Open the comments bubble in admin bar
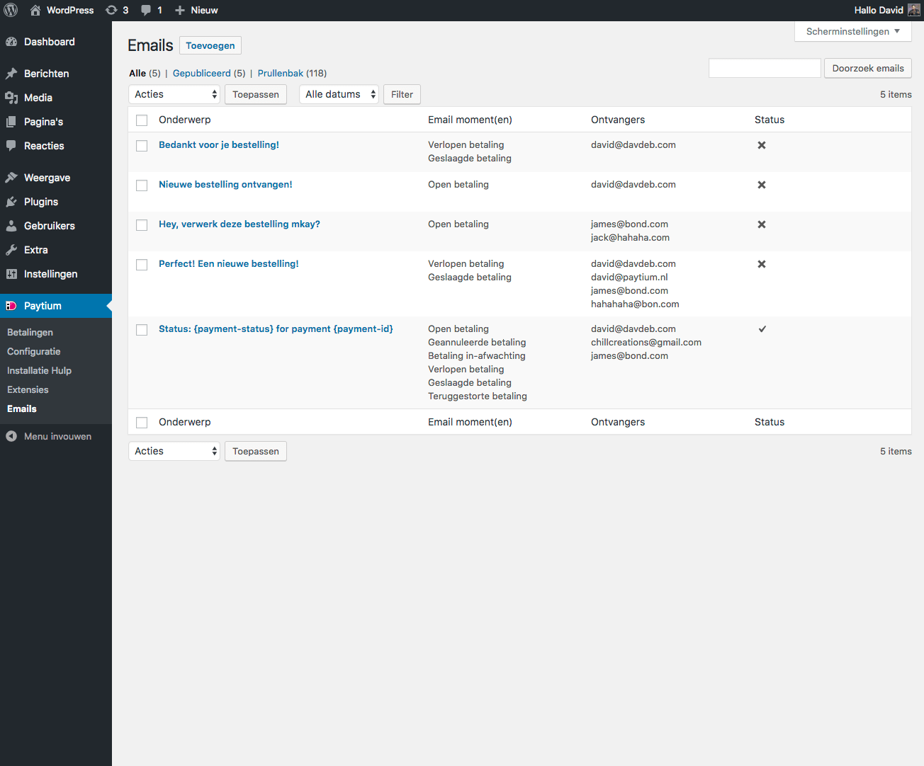 pos(146,10)
